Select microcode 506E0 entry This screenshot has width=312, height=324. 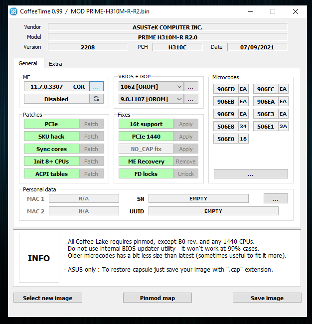point(226,139)
